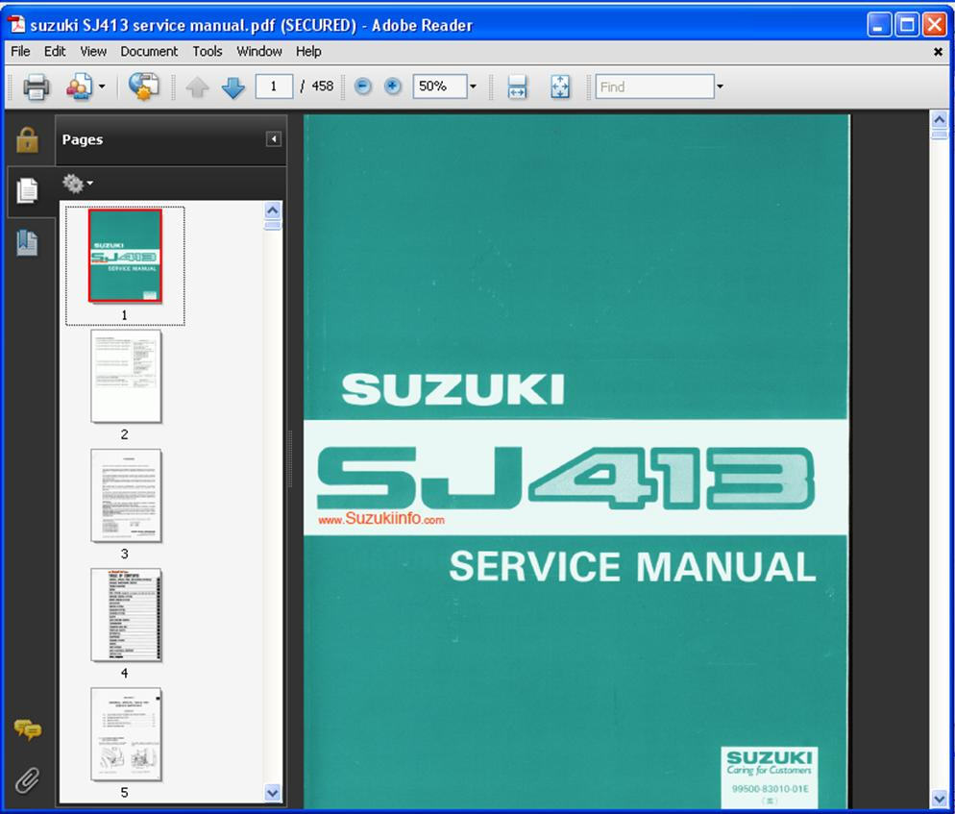Click the 50% zoom level field
This screenshot has height=814, width=955.
440,86
